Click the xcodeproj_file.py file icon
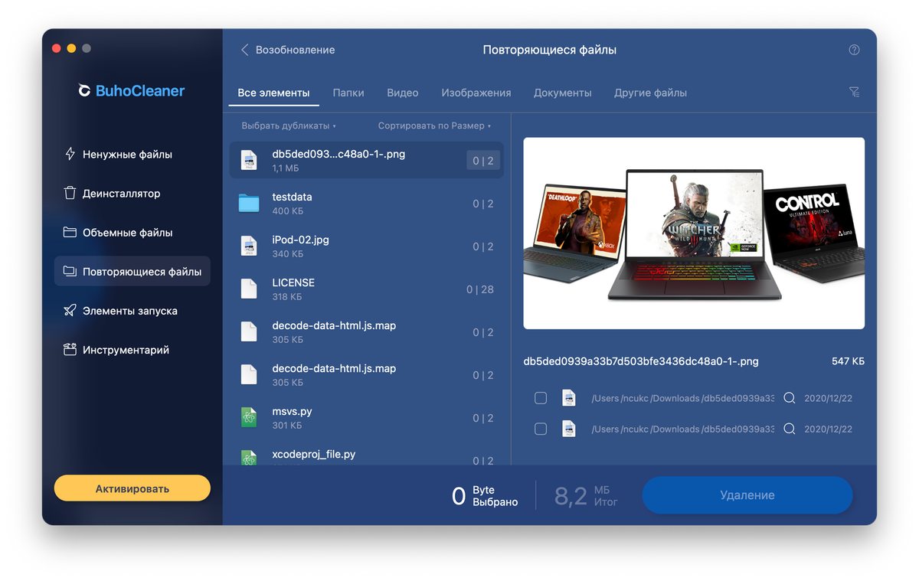Viewport: 919px width, 581px height. (249, 457)
